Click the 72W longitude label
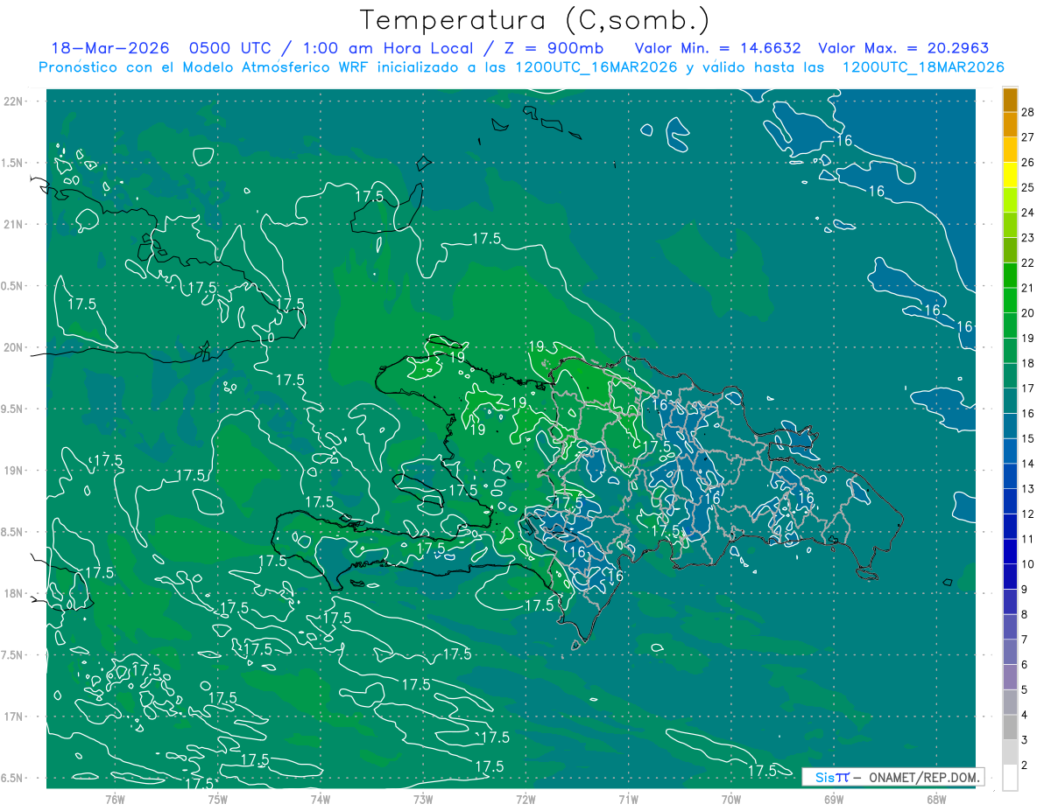Screen dimensions: 1051x811 pyautogui.click(x=525, y=799)
